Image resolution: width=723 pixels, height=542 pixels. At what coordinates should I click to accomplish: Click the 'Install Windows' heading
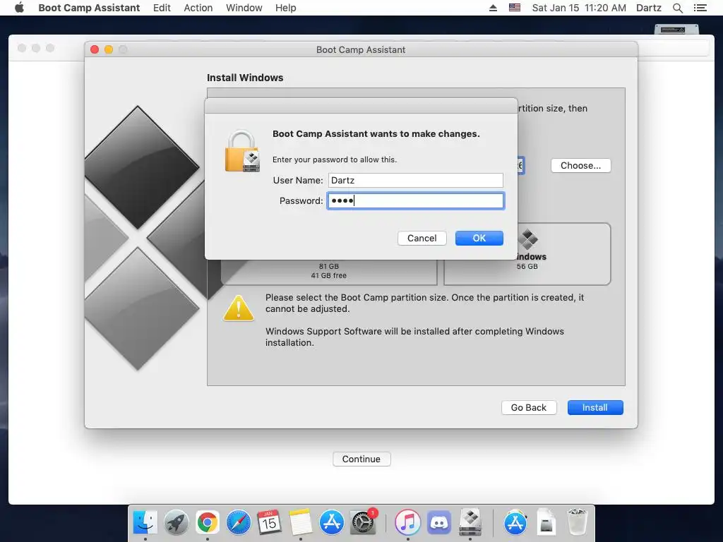pyautogui.click(x=245, y=78)
